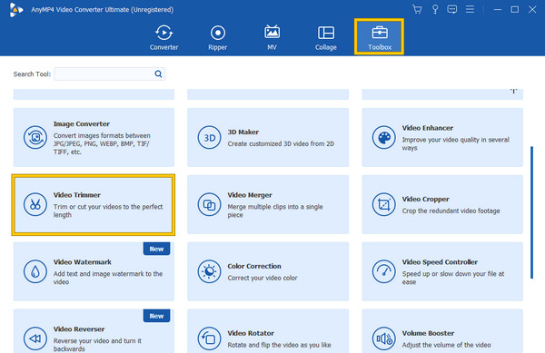Click 'Improve your video quality' description
The width and height of the screenshot is (545, 353).
point(455,143)
